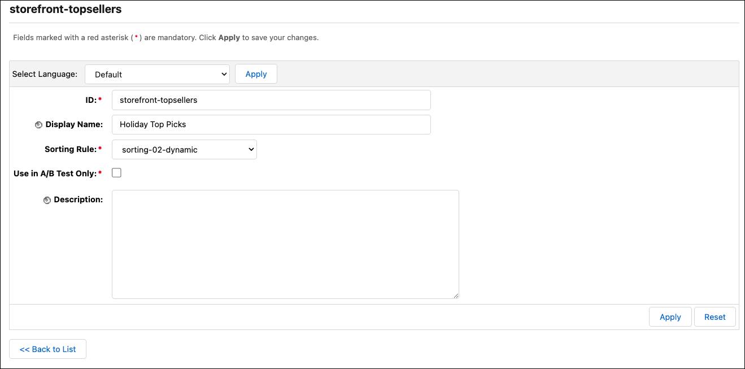This screenshot has height=369, width=745.
Task: Open the Sorting Rule dropdown
Action: click(184, 150)
